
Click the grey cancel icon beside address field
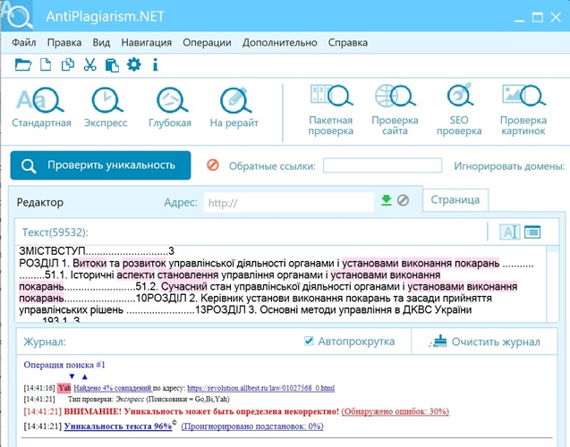[403, 200]
